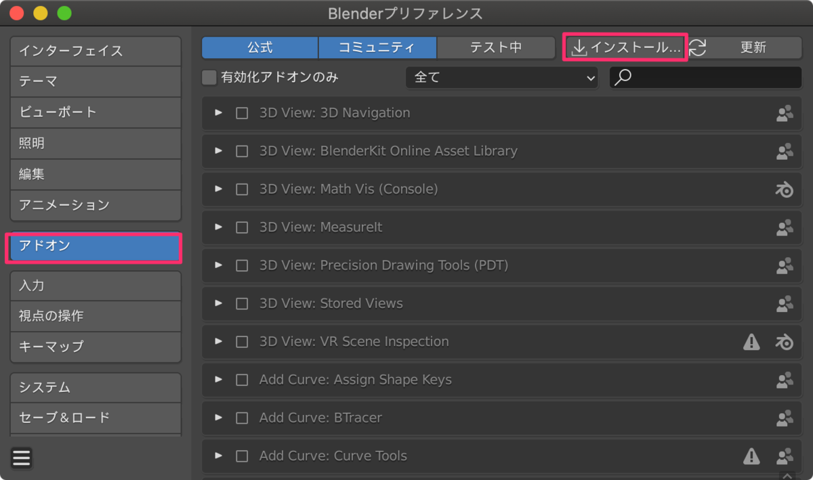Expand the Assign Shape Keys addon details
Image resolution: width=813 pixels, height=480 pixels.
click(x=218, y=380)
